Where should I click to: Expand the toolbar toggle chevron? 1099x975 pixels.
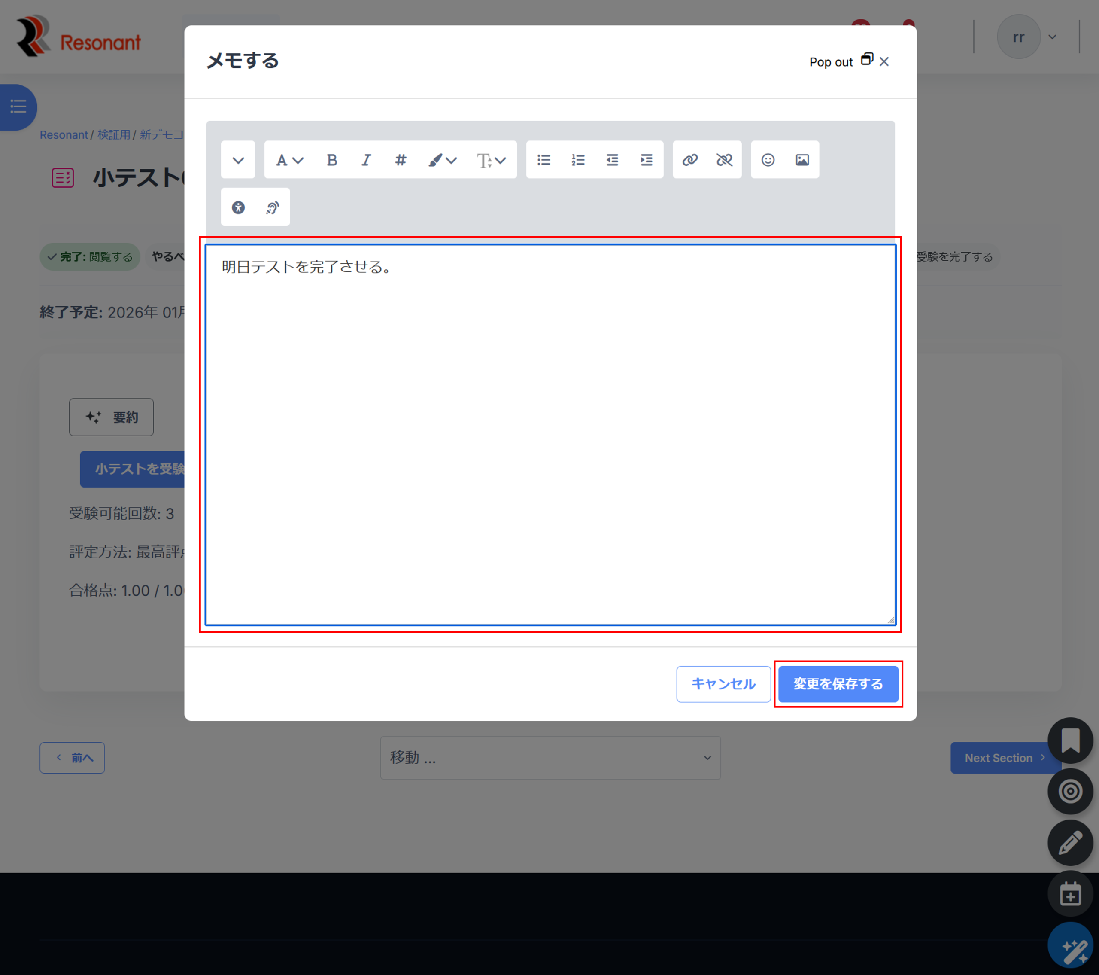pyautogui.click(x=238, y=160)
